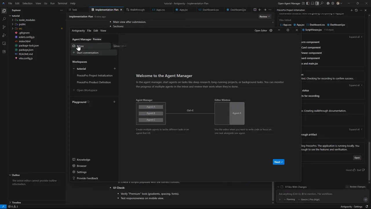Open the Inbox in Agent Manager

[80, 46]
